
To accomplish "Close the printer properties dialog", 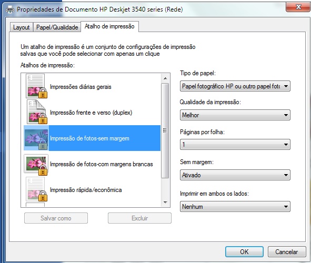I will (298, 7).
